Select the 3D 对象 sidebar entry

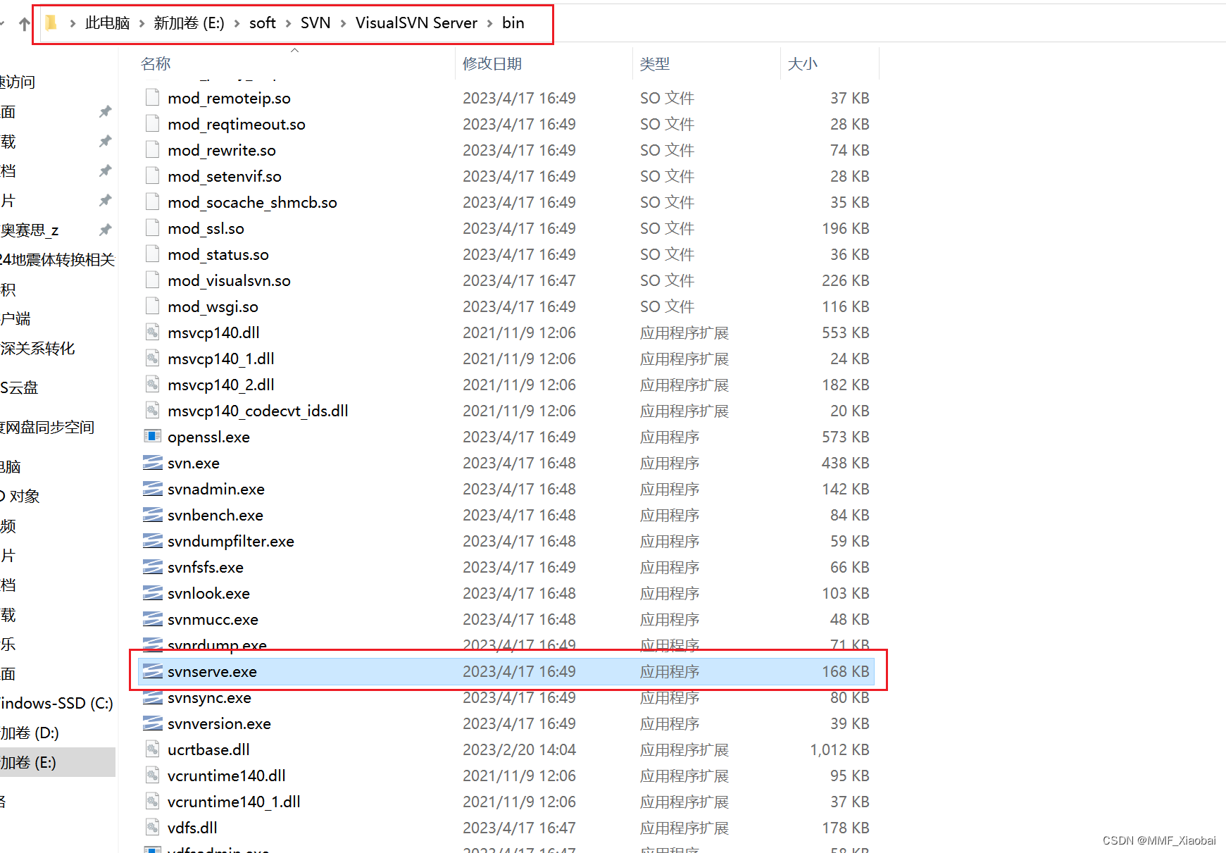[20, 497]
